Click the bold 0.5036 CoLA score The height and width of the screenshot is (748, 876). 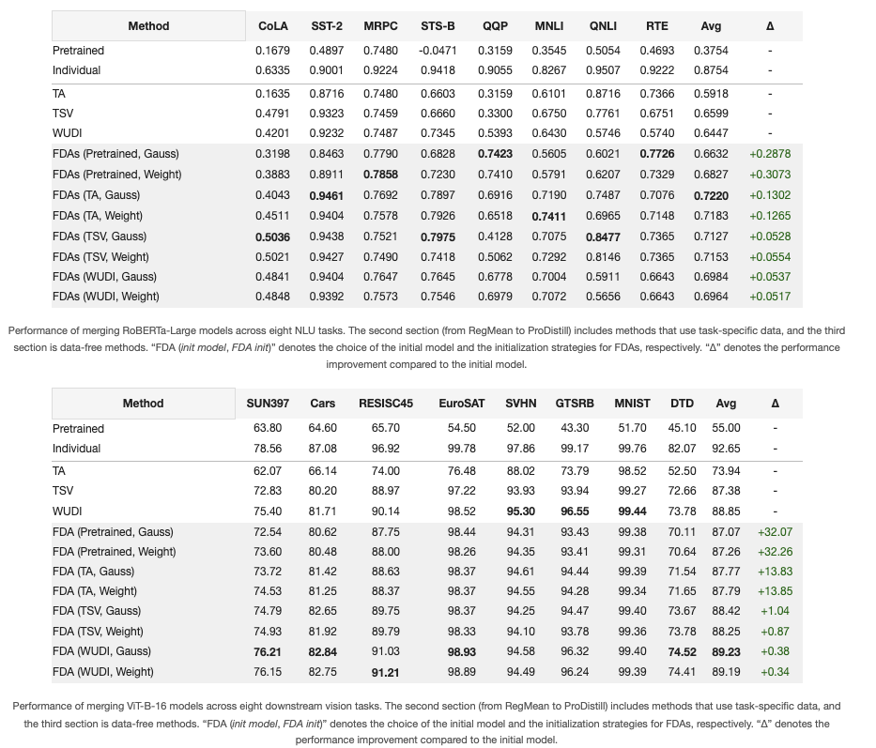coord(272,237)
